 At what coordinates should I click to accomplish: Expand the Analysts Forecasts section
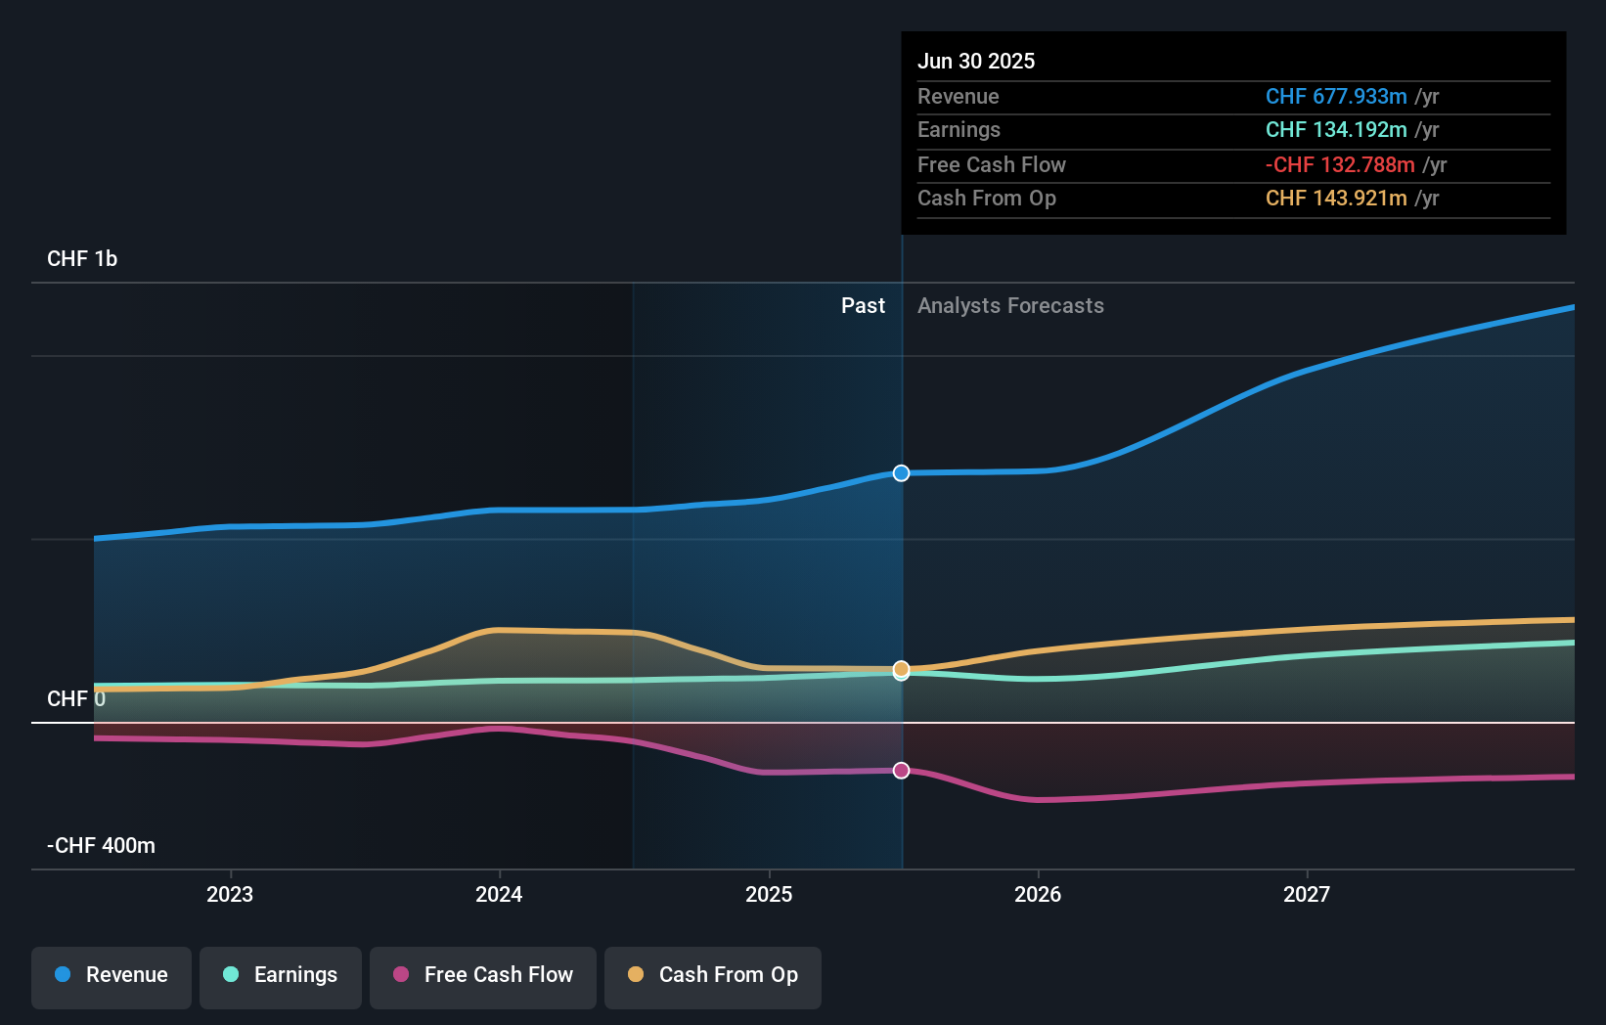coord(1010,305)
